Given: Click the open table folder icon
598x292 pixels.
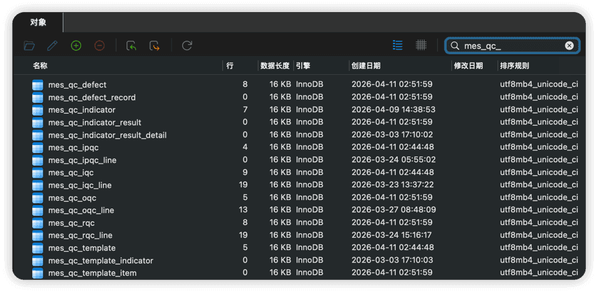Looking at the screenshot, I should (x=29, y=45).
